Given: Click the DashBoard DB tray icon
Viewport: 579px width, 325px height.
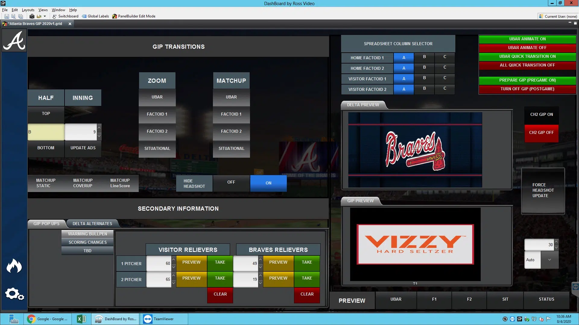Looking at the screenshot, I should (x=519, y=319).
